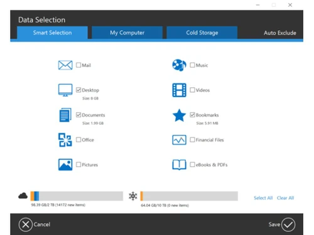
Task: Click the Cancel X circle icon
Action: point(26,224)
